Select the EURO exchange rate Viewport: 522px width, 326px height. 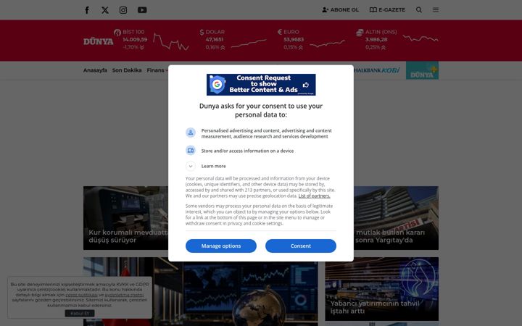click(x=294, y=39)
